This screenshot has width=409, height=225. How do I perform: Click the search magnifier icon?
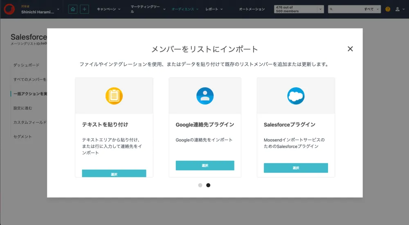[331, 9]
